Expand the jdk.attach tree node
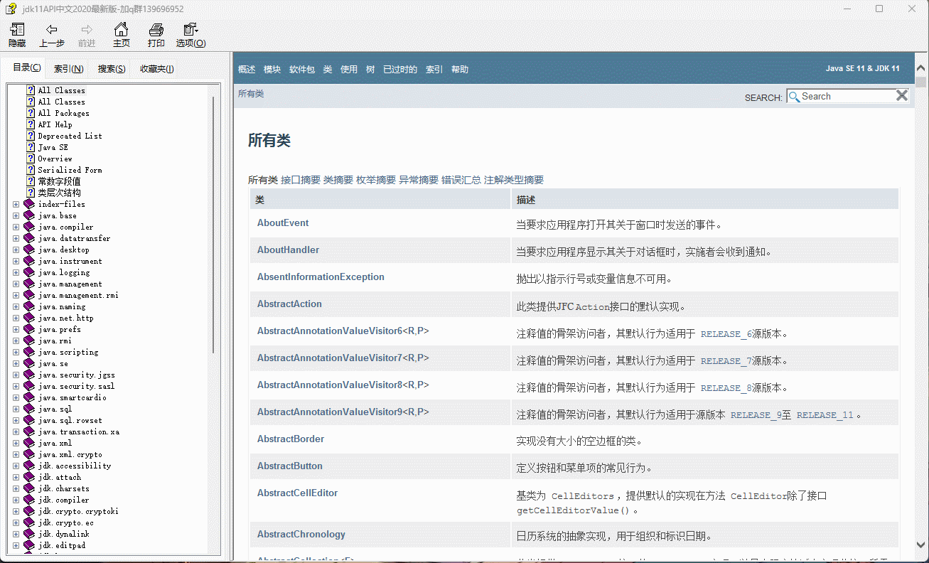Viewport: 929px width, 563px height. [x=16, y=477]
